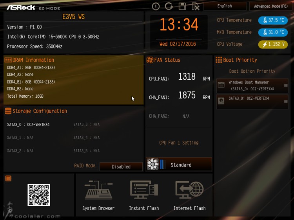Click the discard changes document icon
The height and width of the screenshot is (220, 294).
point(195,7)
